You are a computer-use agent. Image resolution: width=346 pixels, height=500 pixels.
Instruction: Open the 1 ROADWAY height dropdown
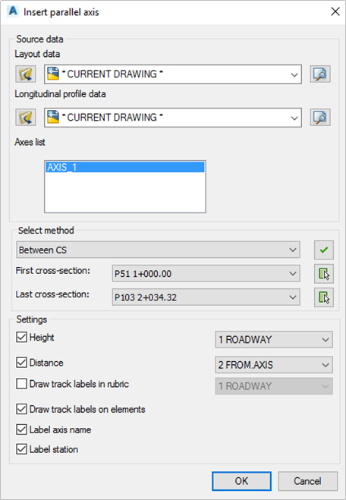coord(274,340)
